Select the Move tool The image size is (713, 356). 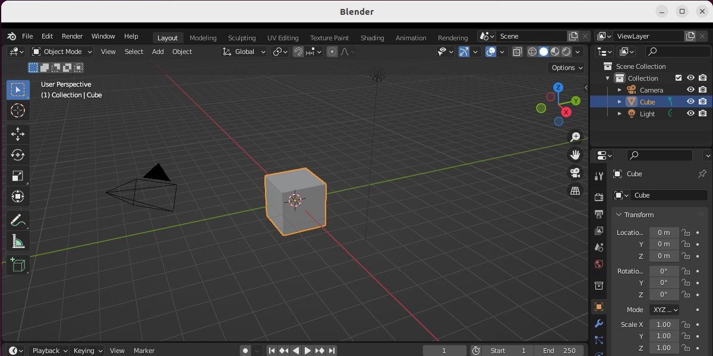click(x=17, y=134)
